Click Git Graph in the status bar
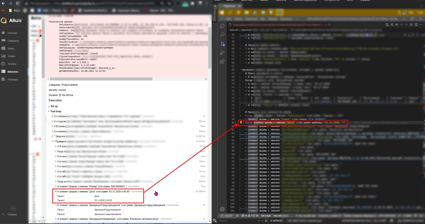The image size is (425, 224). (266, 216)
